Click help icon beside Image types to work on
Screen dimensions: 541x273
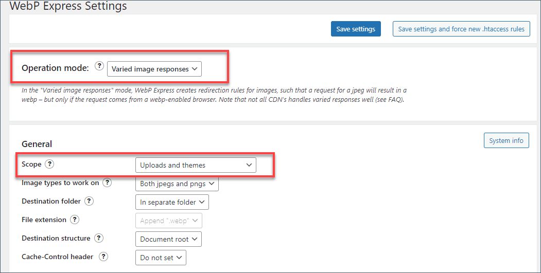107,183
